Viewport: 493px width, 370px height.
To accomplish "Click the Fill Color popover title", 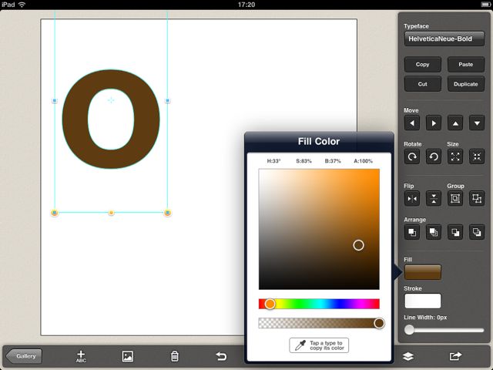I will pyautogui.click(x=319, y=142).
